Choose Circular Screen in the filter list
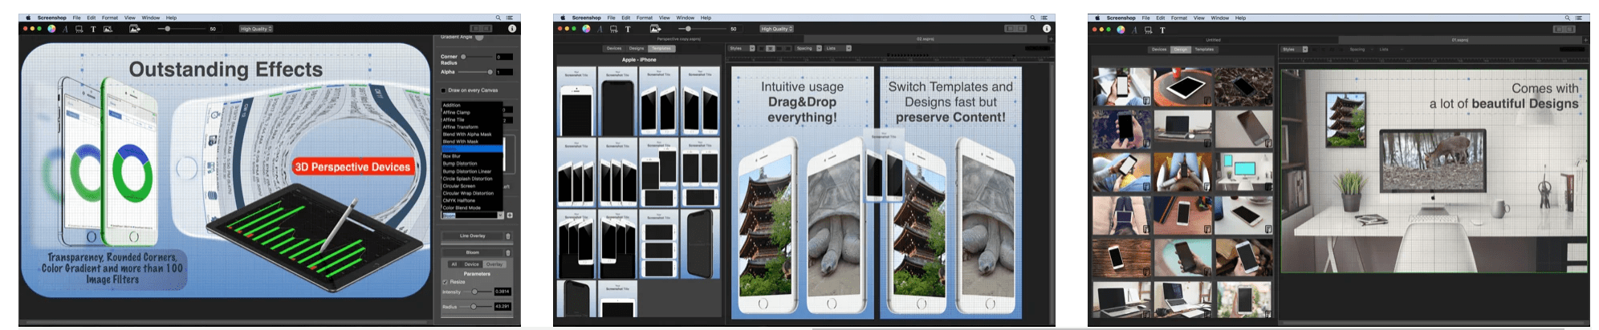 tap(472, 186)
